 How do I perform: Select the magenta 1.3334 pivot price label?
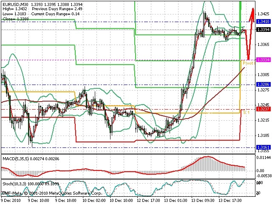click(x=263, y=60)
